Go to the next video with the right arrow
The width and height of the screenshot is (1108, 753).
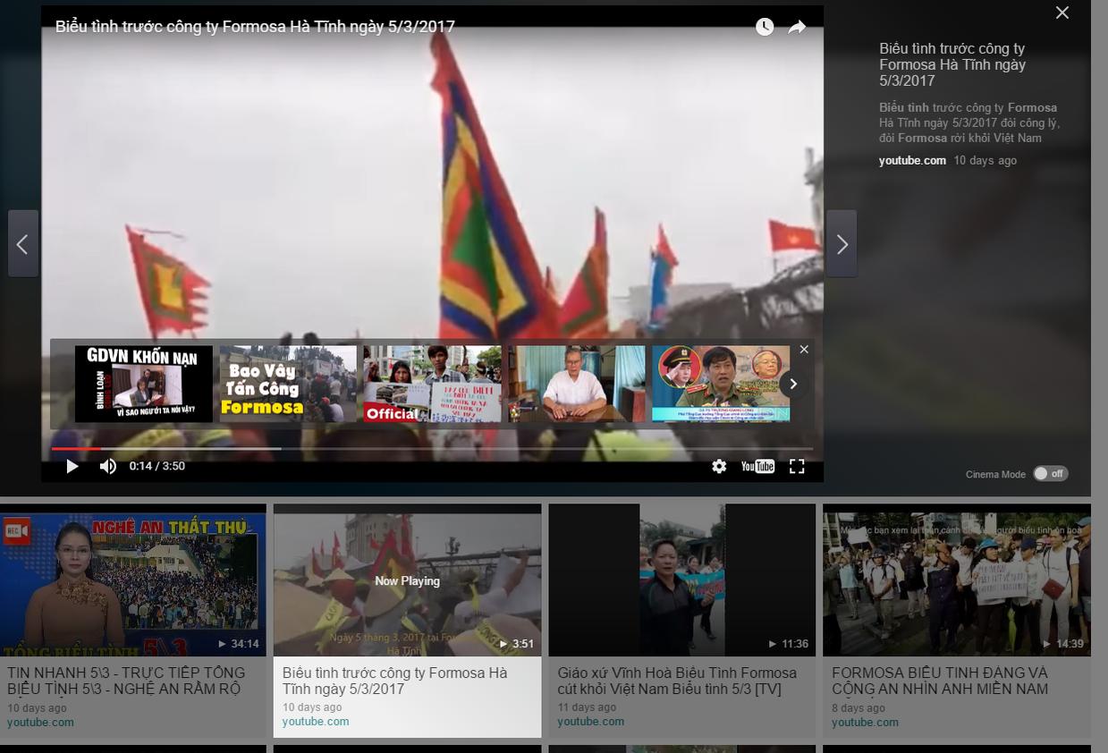click(x=842, y=243)
